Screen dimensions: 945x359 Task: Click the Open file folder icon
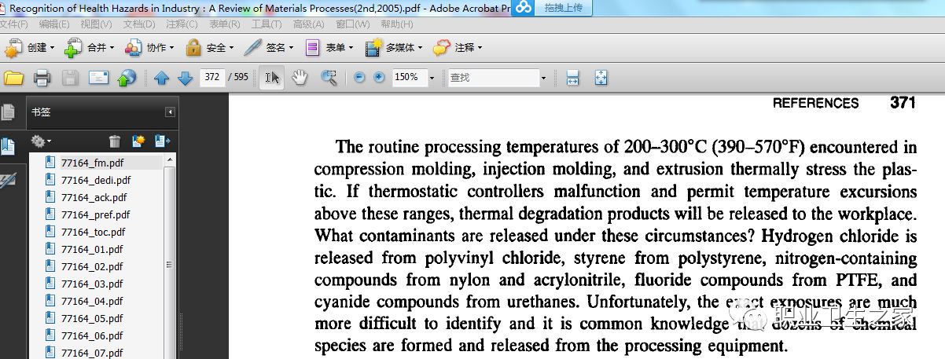[x=13, y=78]
